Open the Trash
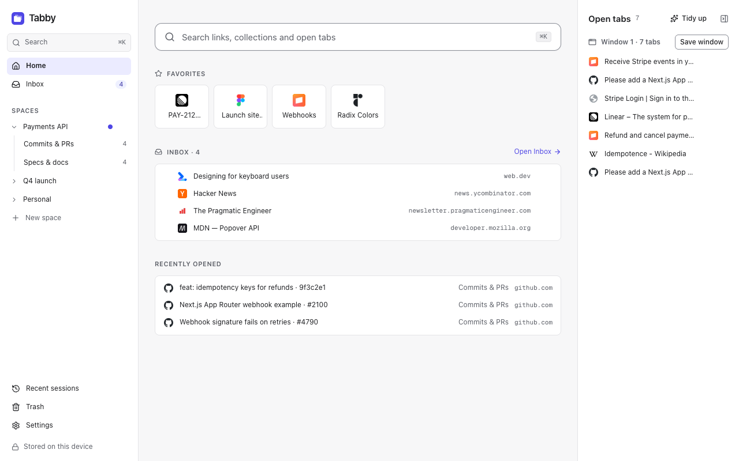The width and height of the screenshot is (739, 461). click(x=69, y=407)
